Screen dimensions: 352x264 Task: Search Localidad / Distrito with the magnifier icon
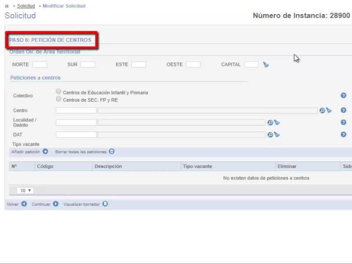(x=270, y=123)
